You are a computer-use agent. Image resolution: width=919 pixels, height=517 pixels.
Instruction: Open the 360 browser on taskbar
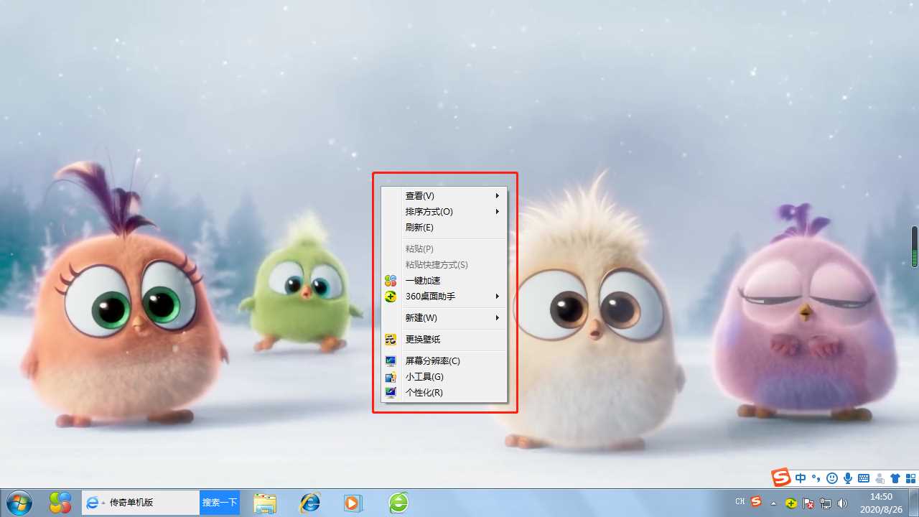pos(398,503)
